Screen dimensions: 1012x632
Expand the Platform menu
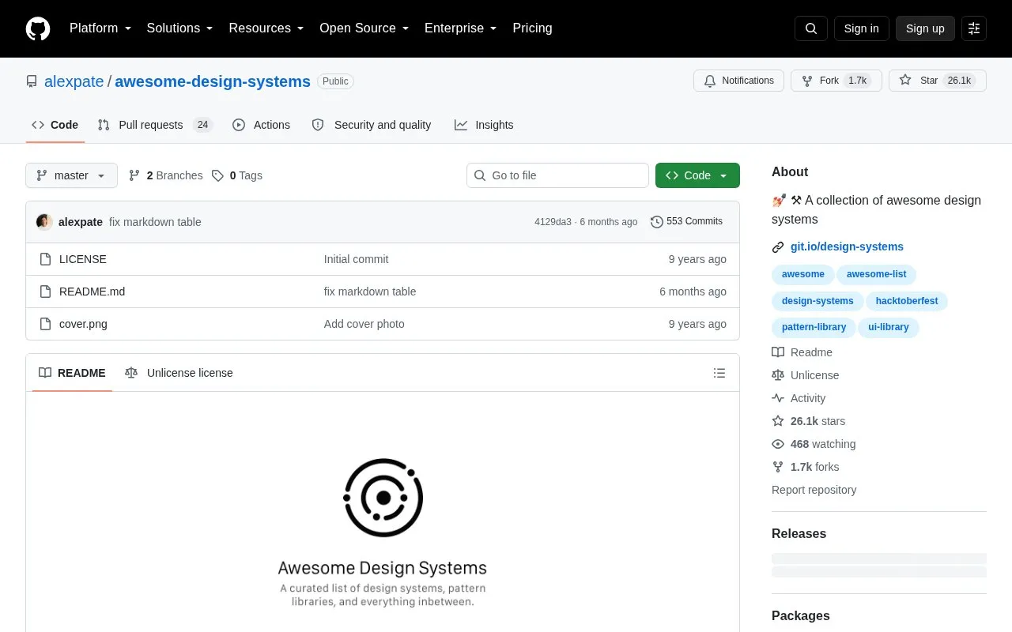100,28
